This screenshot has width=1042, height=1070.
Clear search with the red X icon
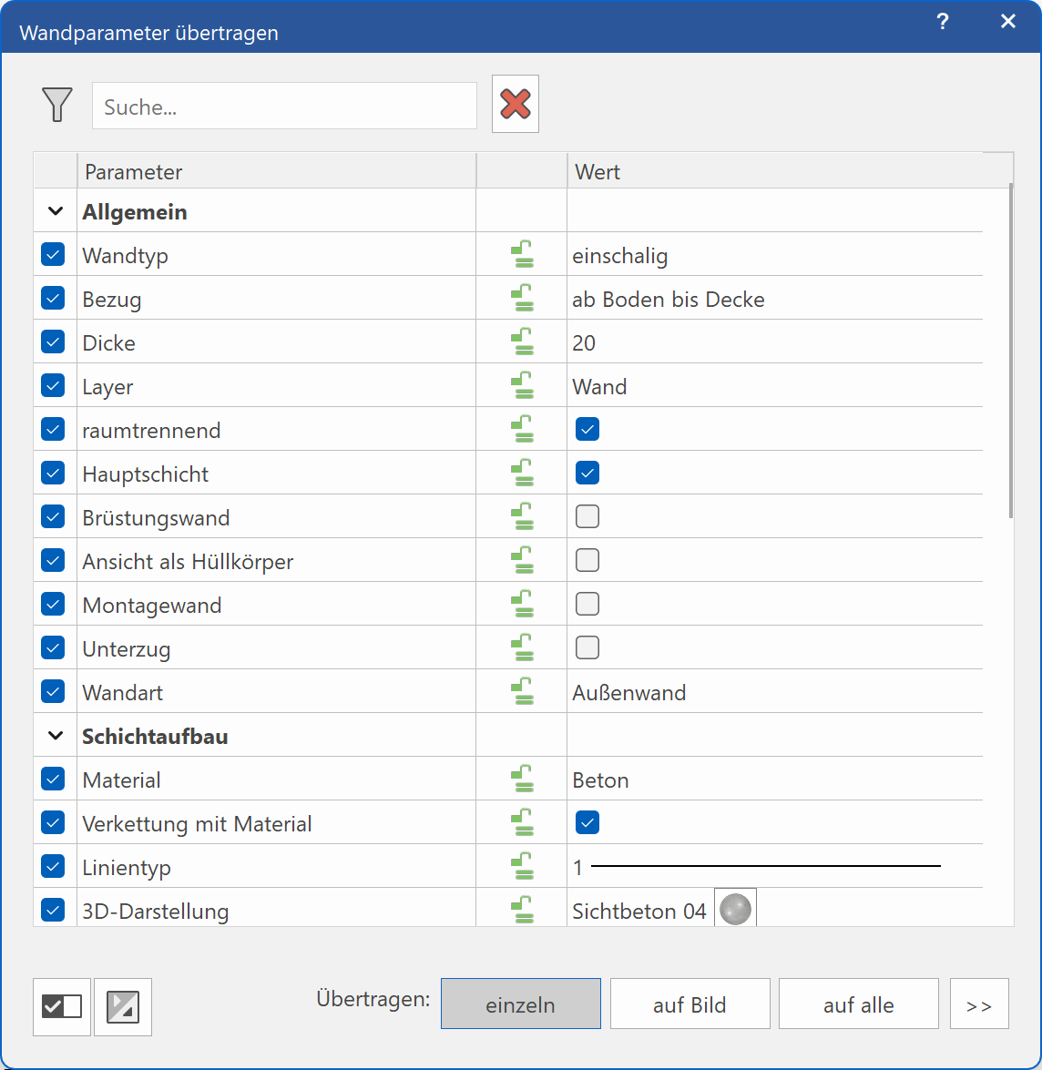(516, 104)
